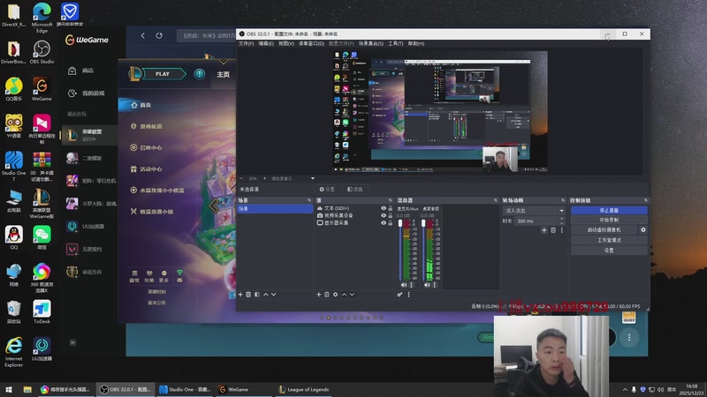Open the 工具(T) menu in OBS
Screen dimensions: 707x397
point(396,43)
